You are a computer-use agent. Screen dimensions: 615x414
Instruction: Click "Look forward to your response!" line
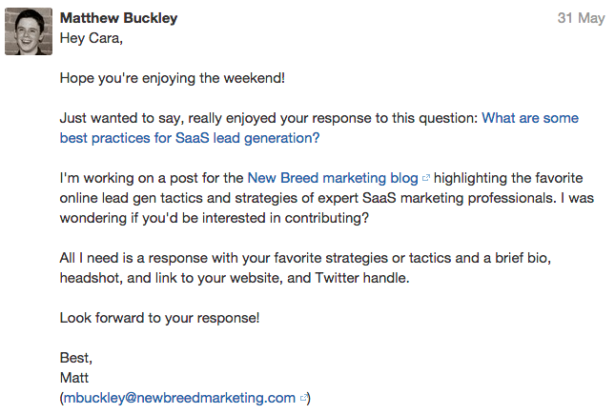[158, 317]
